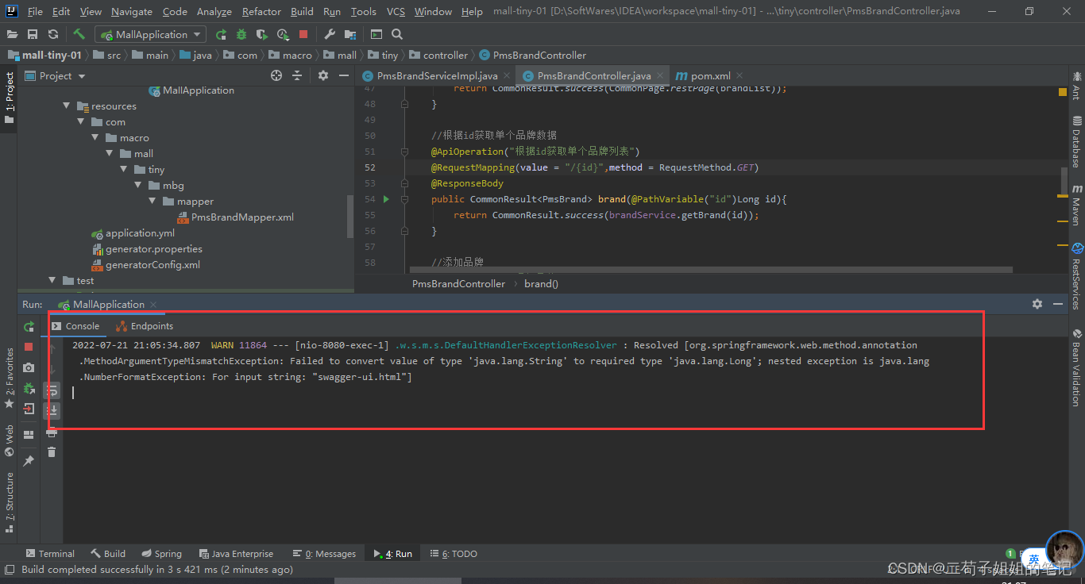Toggle the Bean Validation tool window
The image size is (1085, 584).
[1077, 367]
